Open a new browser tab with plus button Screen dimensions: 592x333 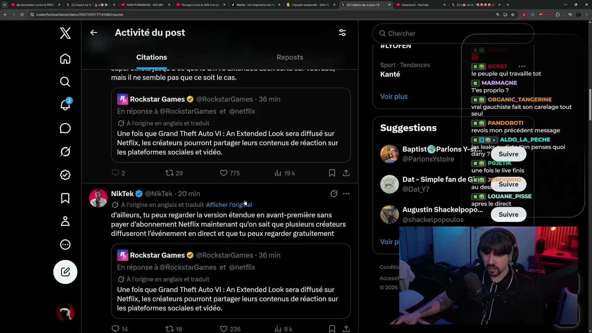507,5
